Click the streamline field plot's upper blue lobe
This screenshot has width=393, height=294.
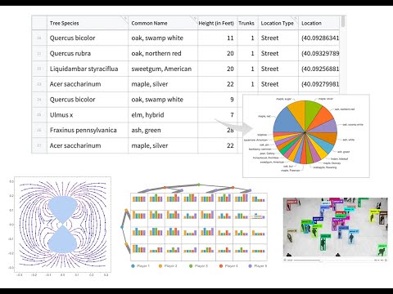pos(63,209)
